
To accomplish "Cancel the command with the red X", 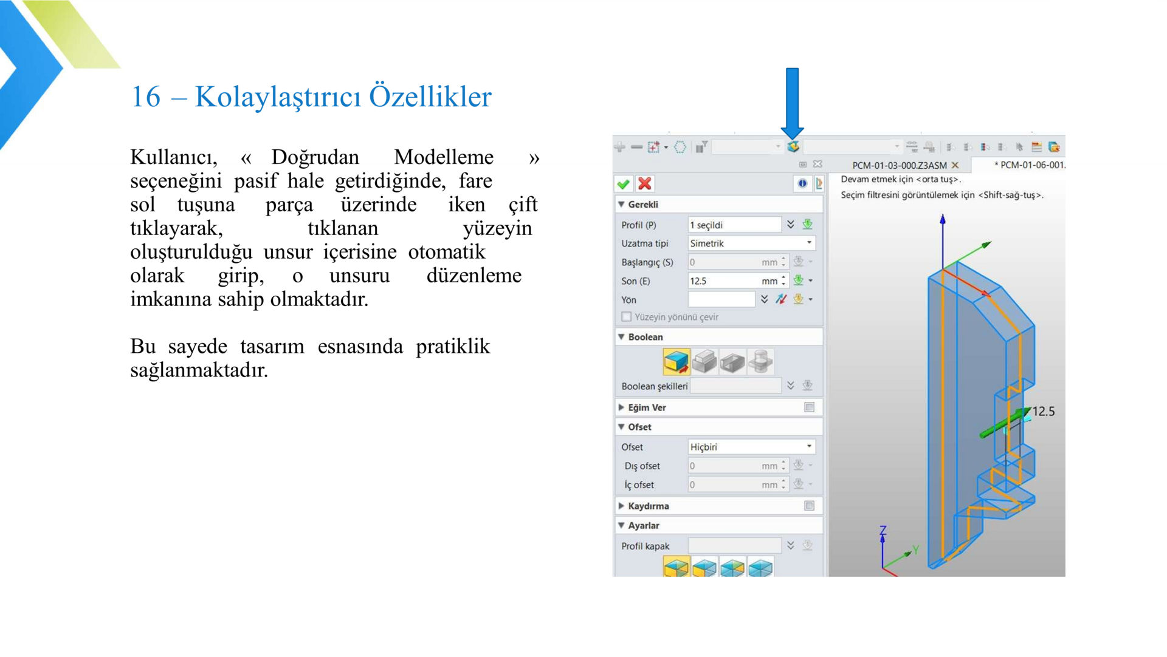I will click(x=645, y=183).
